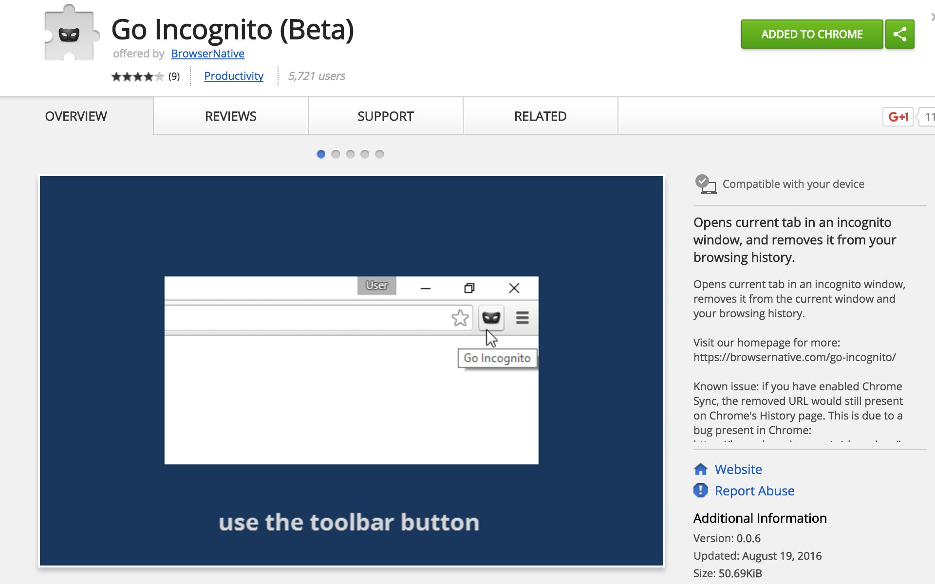Click the Compatible with your device text
The height and width of the screenshot is (584, 935).
pyautogui.click(x=793, y=184)
